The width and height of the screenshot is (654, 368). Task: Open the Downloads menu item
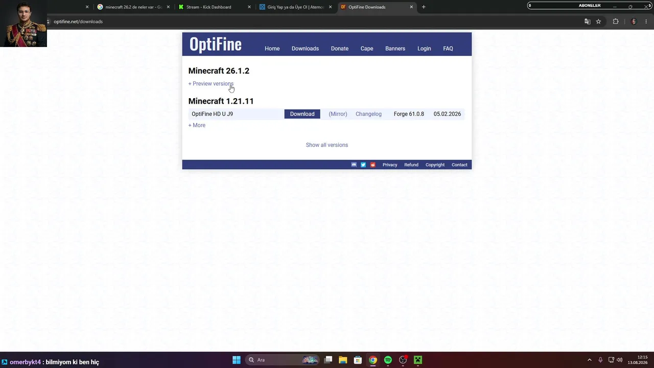click(x=305, y=49)
